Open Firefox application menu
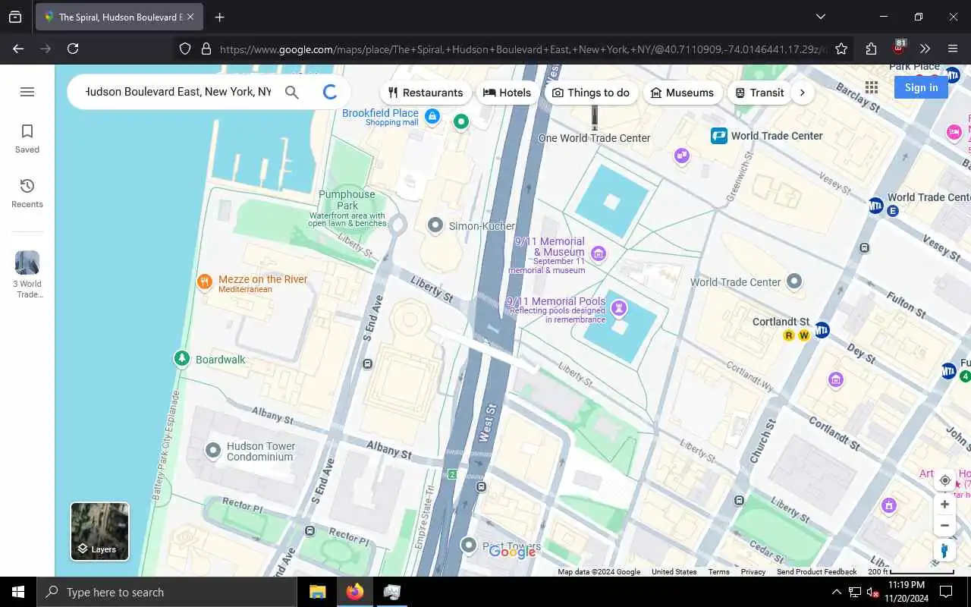 (953, 49)
